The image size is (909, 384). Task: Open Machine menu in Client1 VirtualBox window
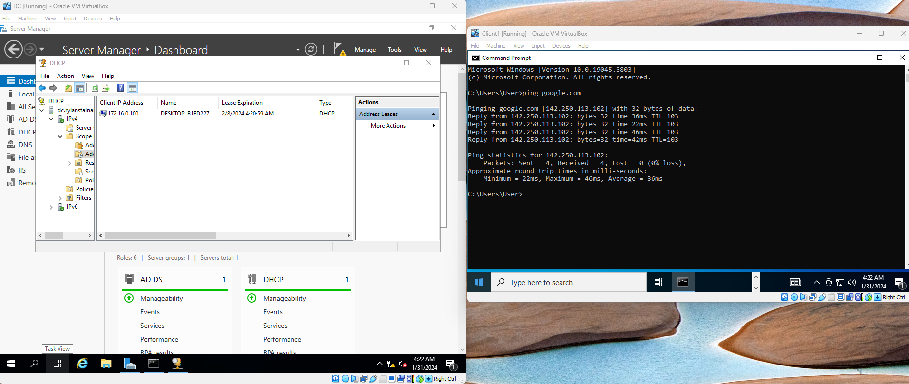point(496,46)
